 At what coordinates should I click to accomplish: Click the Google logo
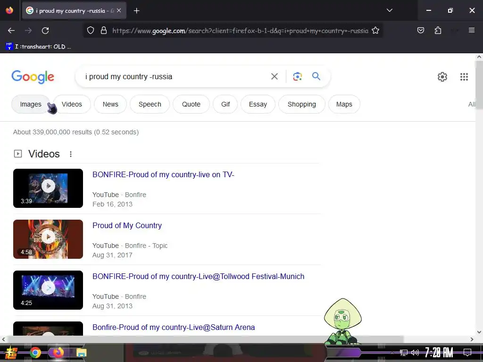coord(33,77)
